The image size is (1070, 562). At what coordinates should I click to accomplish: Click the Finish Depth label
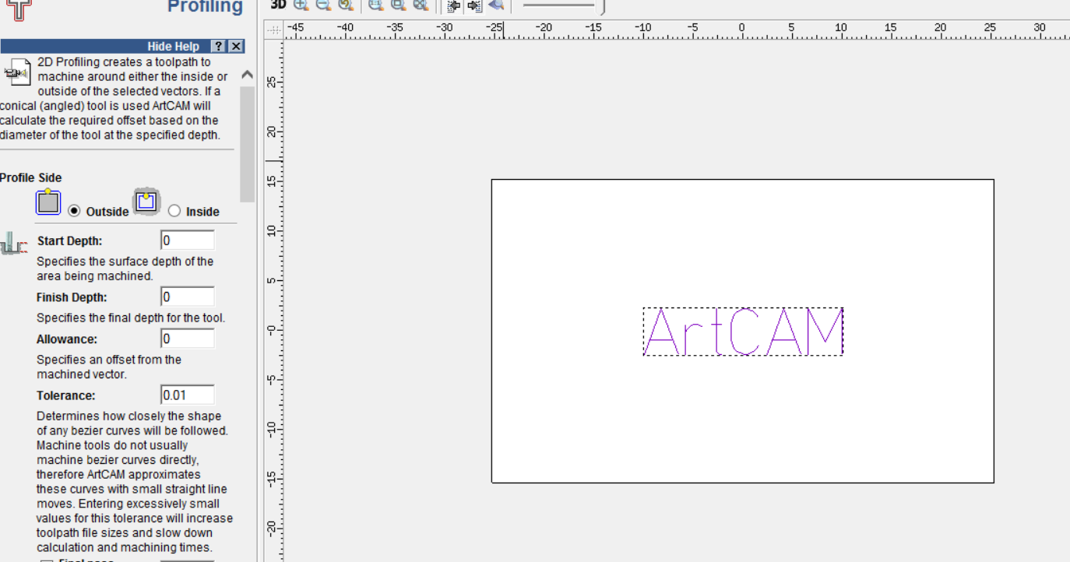tap(72, 297)
